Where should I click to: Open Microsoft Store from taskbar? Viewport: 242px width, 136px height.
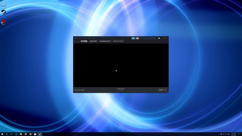[35, 134]
